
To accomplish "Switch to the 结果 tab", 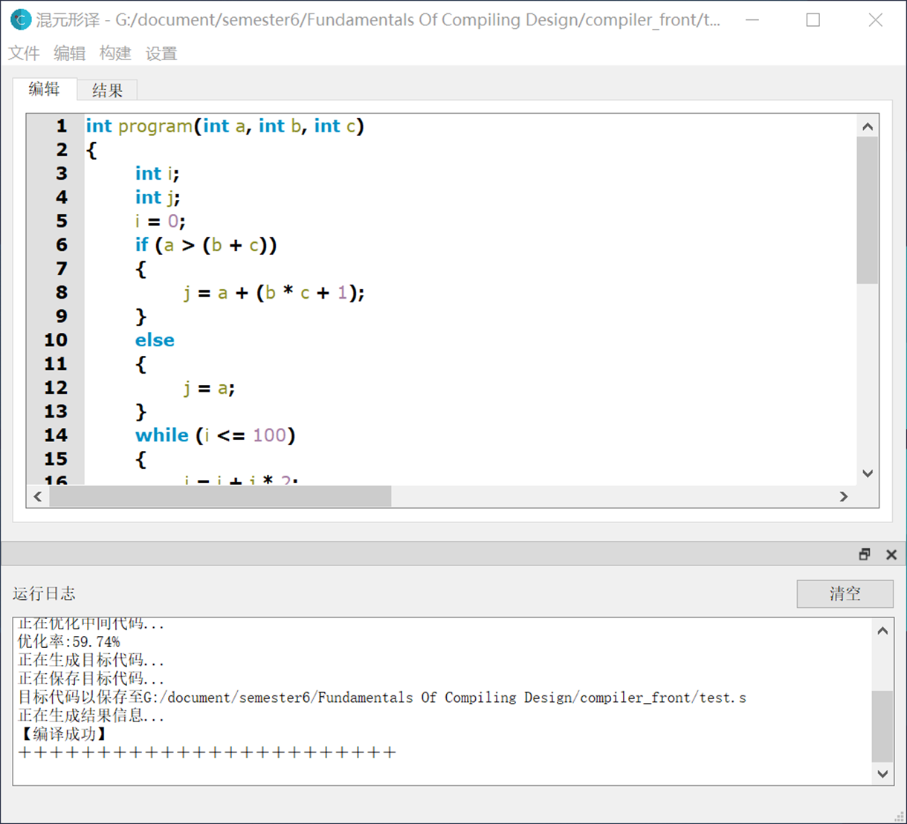I will pyautogui.click(x=107, y=91).
